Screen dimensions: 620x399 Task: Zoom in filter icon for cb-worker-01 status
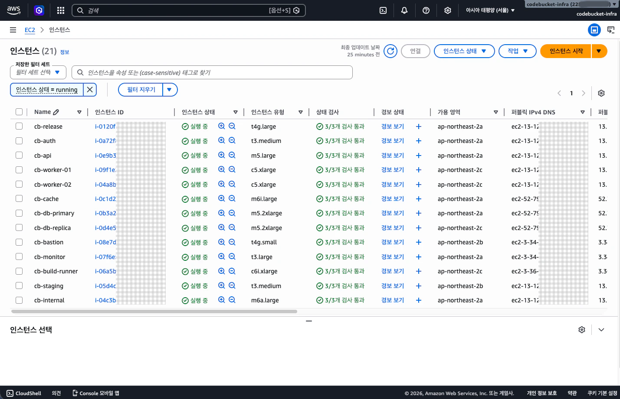tap(222, 170)
